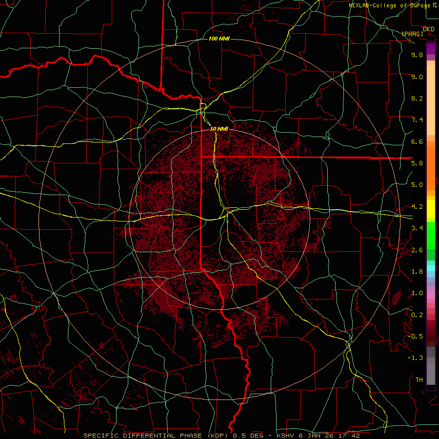Pick the light peach swatch in the color scale
This screenshot has height=439, width=439.
point(431,100)
